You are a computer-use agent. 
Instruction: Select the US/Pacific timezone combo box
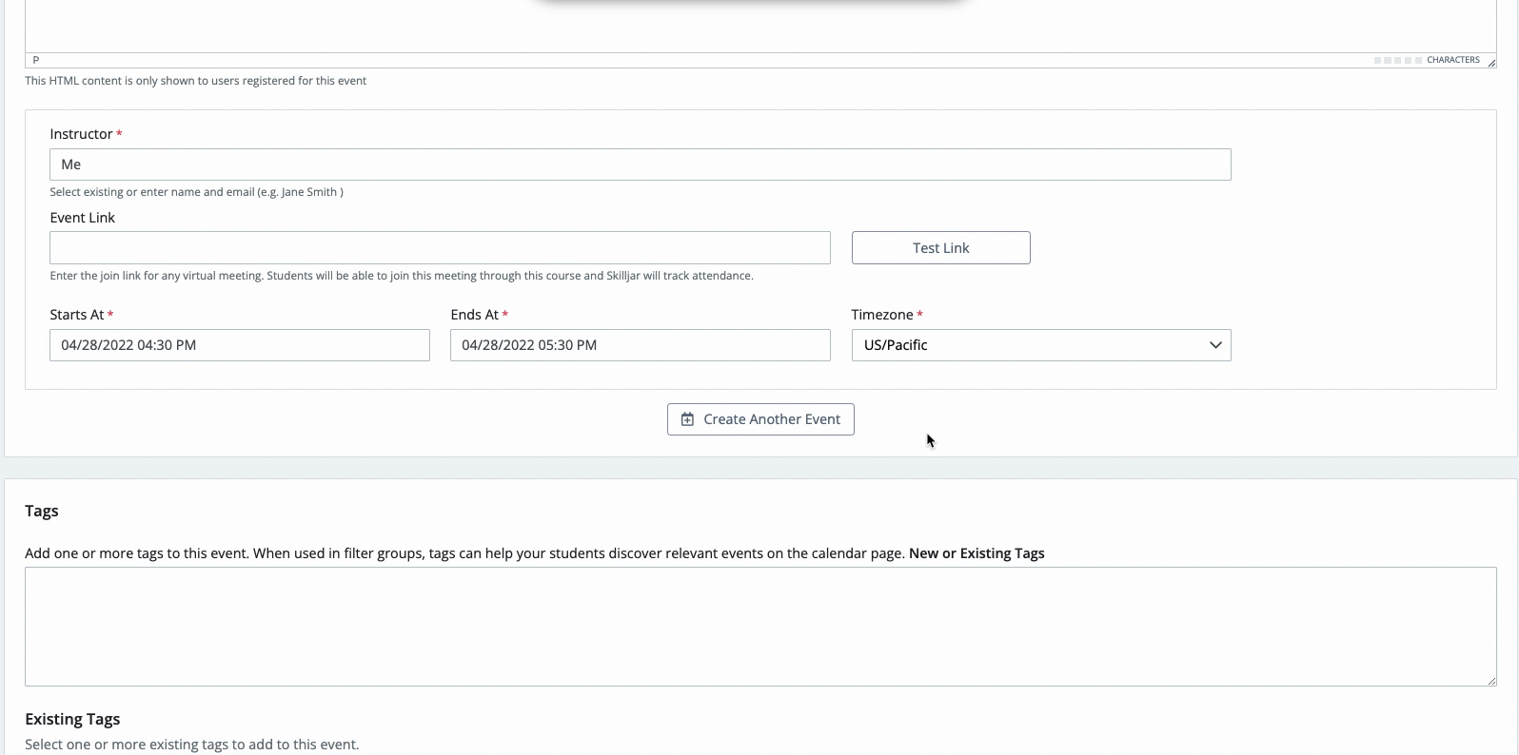pyautogui.click(x=1028, y=345)
